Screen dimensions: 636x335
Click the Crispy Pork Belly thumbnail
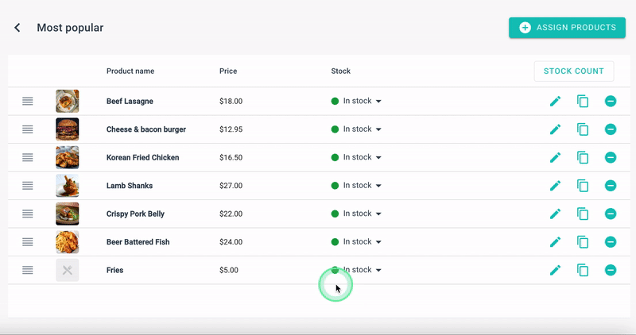[x=68, y=214]
